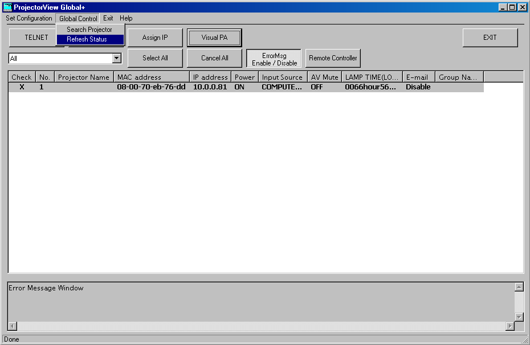
Task: Toggle check mark X for projector 1
Action: pos(22,87)
